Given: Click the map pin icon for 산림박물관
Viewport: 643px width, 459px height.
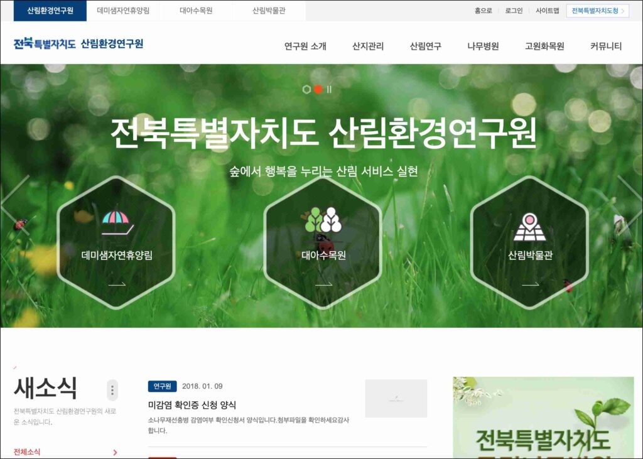Looking at the screenshot, I should point(529,227).
